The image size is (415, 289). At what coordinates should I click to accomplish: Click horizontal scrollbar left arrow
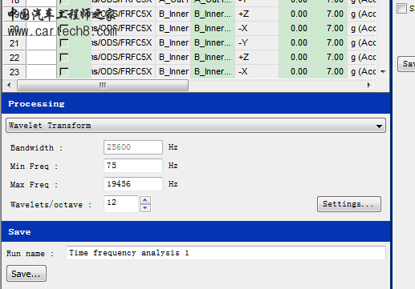point(9,86)
